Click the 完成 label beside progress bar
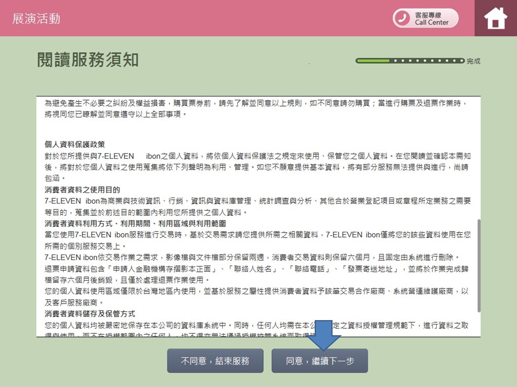This screenshot has width=517, height=387. click(473, 61)
